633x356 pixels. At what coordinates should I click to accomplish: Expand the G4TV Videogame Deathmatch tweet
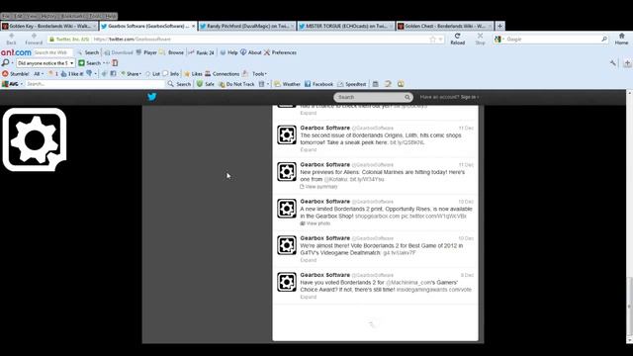point(309,260)
